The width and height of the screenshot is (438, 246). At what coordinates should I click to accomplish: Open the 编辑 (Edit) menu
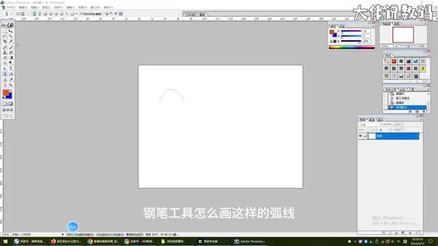pyautogui.click(x=23, y=8)
